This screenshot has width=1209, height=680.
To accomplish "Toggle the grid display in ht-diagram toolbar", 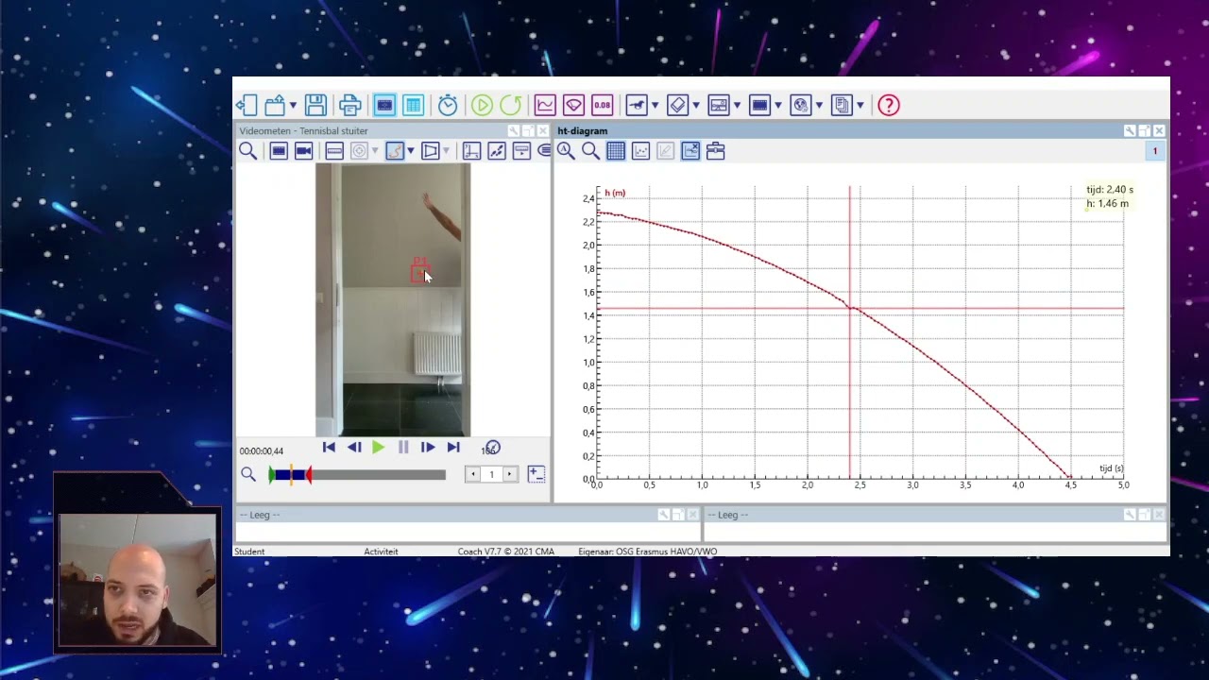I will pyautogui.click(x=616, y=151).
